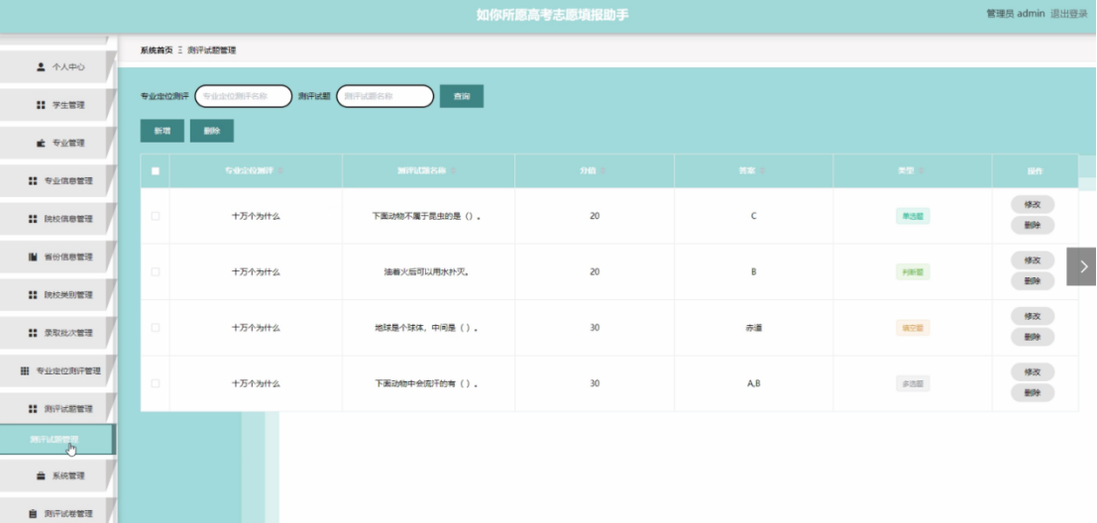This screenshot has height=523, width=1097.
Task: Click score 20 in the 判断题 row
Action: coord(595,272)
